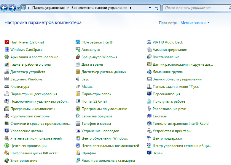The width and height of the screenshot is (231, 165).
Task: Open the Параметры папок link
Action: pos(96,94)
